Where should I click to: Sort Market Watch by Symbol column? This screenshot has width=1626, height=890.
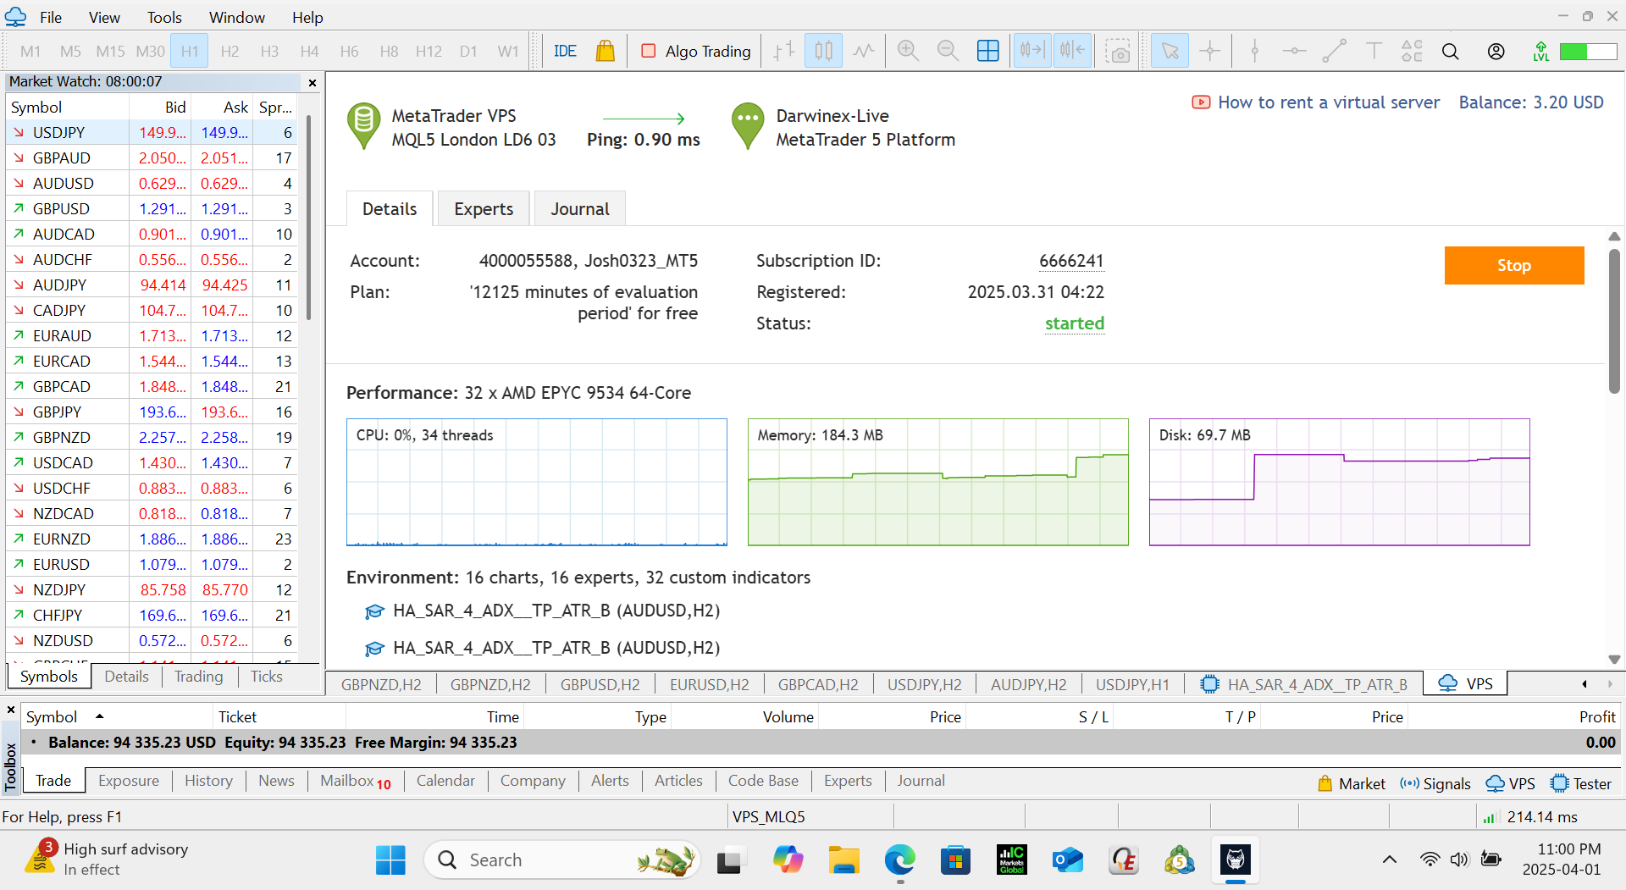click(68, 107)
